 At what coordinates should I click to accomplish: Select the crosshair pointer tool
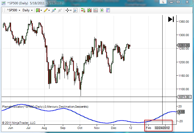coord(67,10)
